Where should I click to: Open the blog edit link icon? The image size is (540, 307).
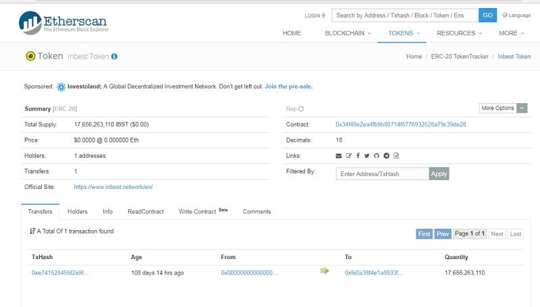pos(348,156)
